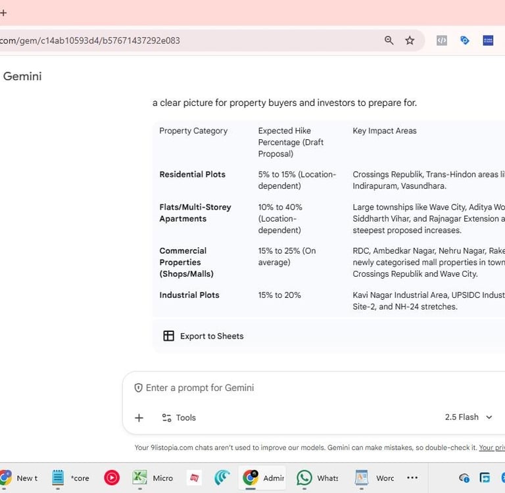This screenshot has height=493, width=505.
Task: Switch to Chrome Admin window in taskbar
Action: coord(262,478)
